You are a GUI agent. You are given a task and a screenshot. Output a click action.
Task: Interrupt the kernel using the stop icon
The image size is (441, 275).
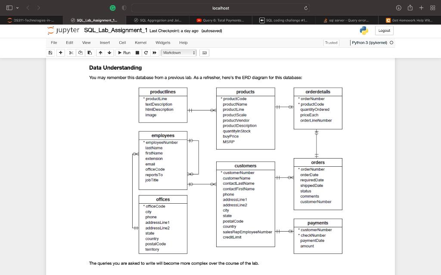point(137,52)
